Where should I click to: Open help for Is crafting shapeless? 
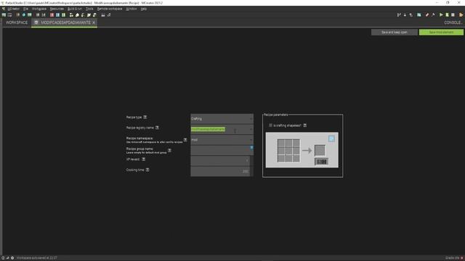tap(305, 125)
